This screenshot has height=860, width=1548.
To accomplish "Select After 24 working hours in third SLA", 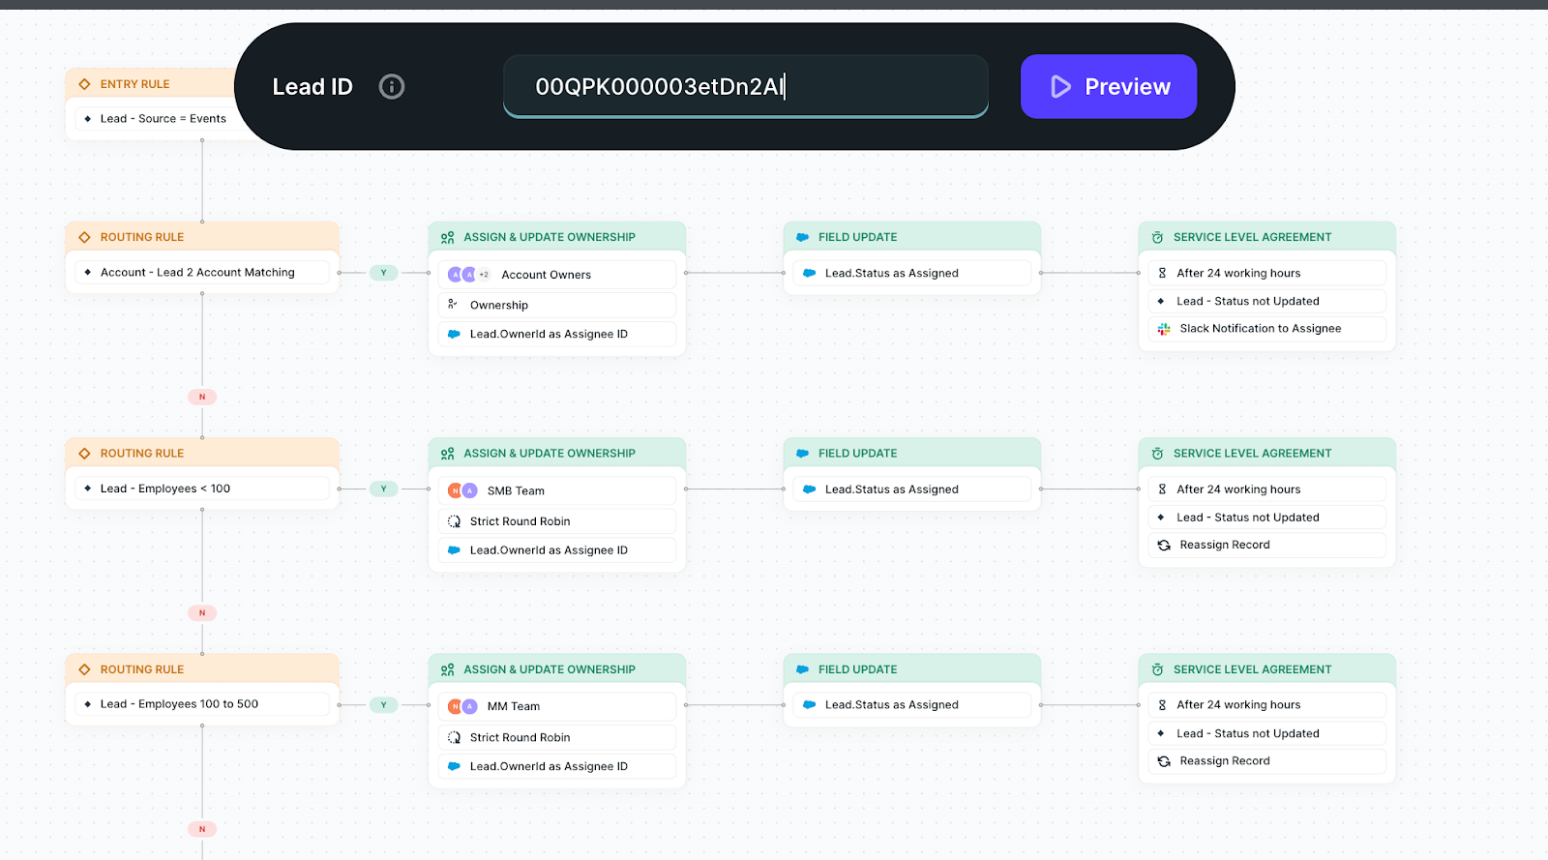I will pos(1267,705).
